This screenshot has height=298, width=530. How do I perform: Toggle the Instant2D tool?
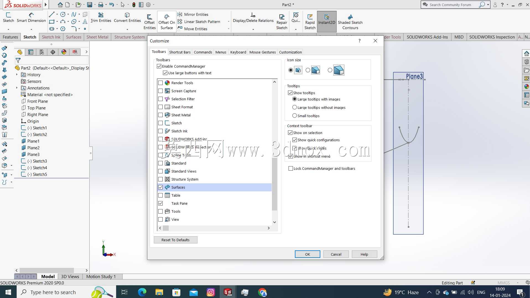(x=327, y=22)
